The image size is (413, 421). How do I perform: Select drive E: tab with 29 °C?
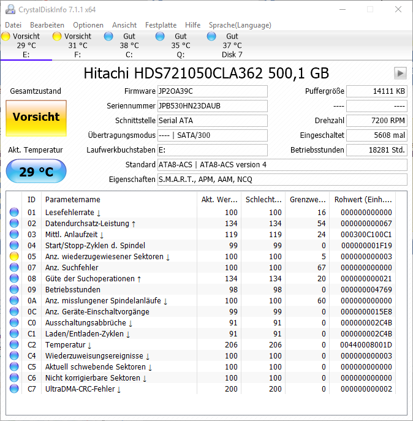26,45
